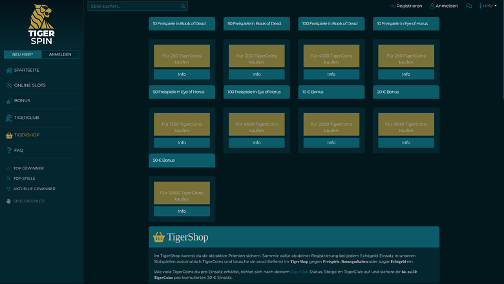This screenshot has width=504, height=284.
Task: Click the '50 € Bonus' card title
Action: pyautogui.click(x=163, y=160)
